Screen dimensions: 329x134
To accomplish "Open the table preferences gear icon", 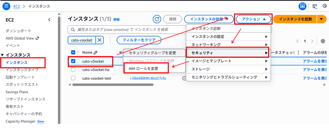I will click(x=323, y=41).
